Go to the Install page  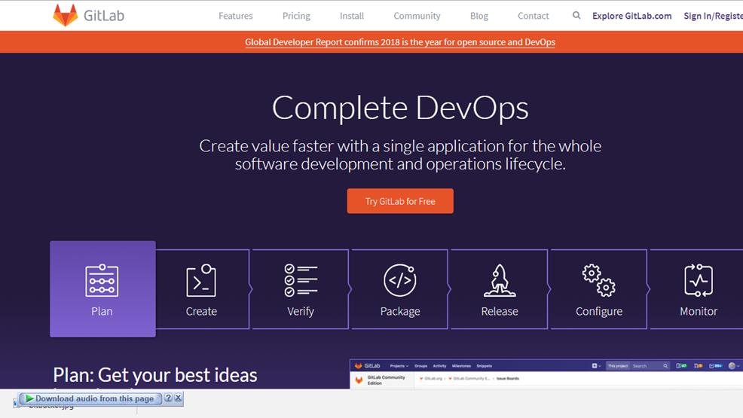pyautogui.click(x=352, y=16)
